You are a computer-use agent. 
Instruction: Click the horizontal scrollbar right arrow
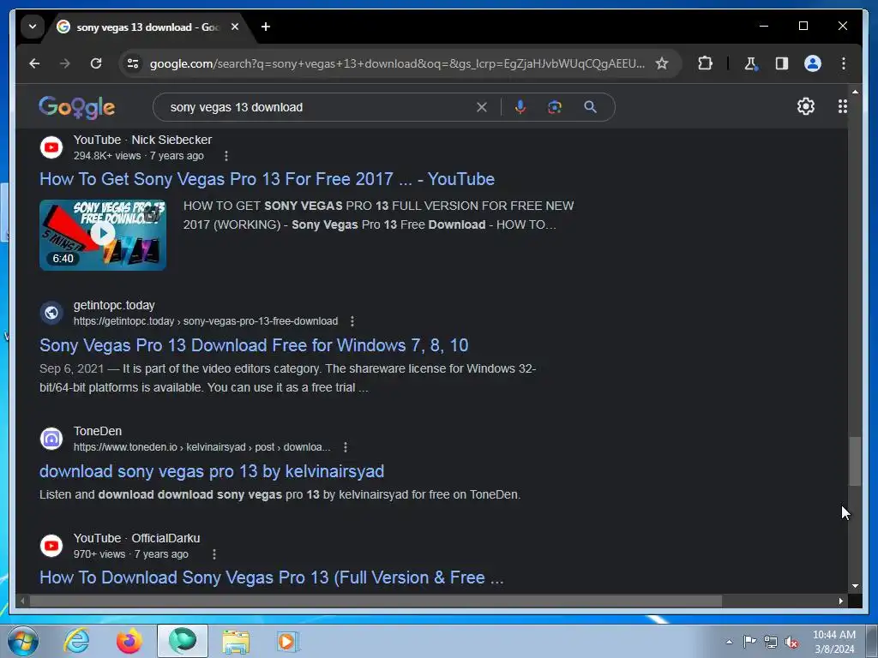point(841,601)
